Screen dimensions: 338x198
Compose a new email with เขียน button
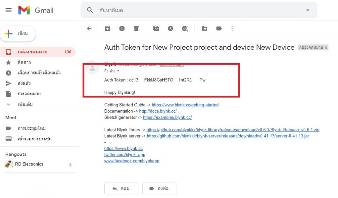(18, 34)
